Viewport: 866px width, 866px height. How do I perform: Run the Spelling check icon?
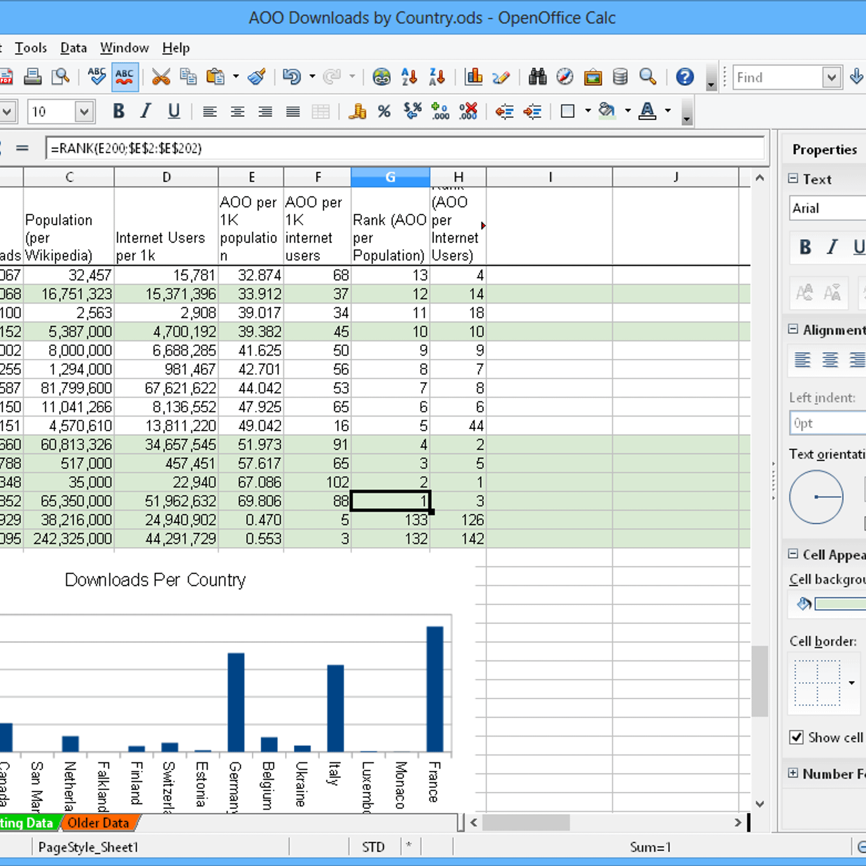97,77
